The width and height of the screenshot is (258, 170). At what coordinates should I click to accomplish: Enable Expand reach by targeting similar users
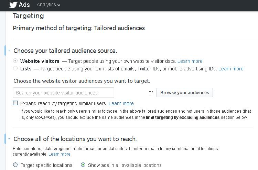click(15, 103)
